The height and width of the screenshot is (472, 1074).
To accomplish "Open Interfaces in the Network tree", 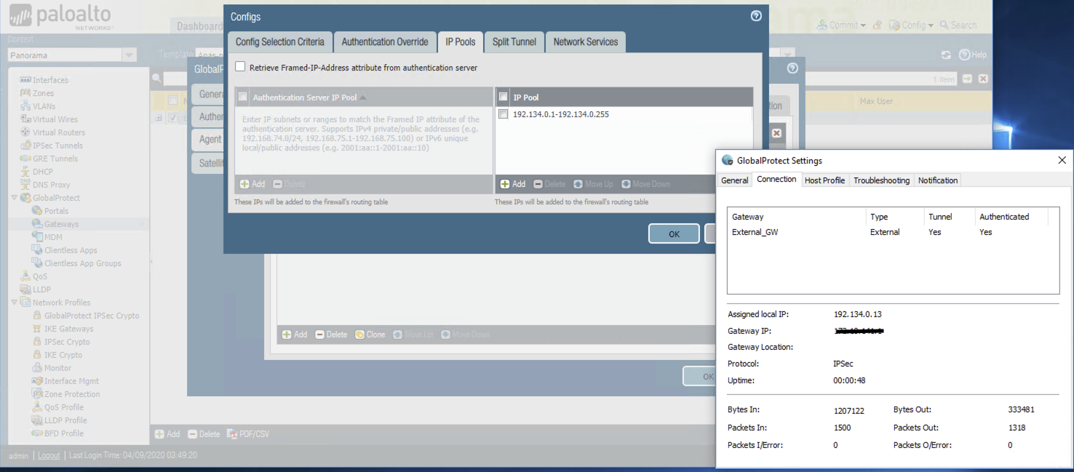I will (x=50, y=80).
